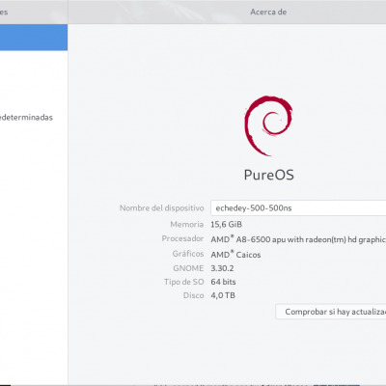386x386 pixels.
Task: Click the graphics value AMD Caicos
Action: click(235, 255)
